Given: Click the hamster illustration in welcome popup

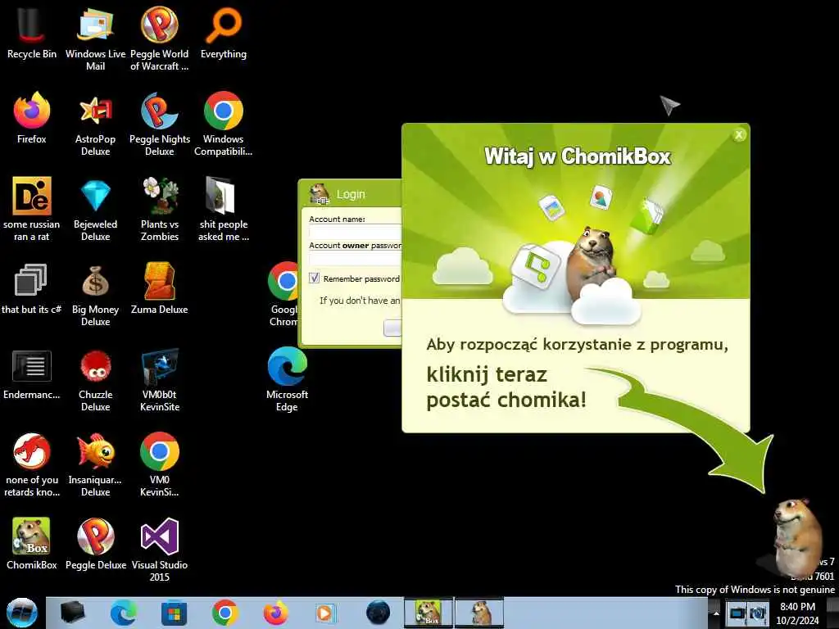Looking at the screenshot, I should coord(590,263).
